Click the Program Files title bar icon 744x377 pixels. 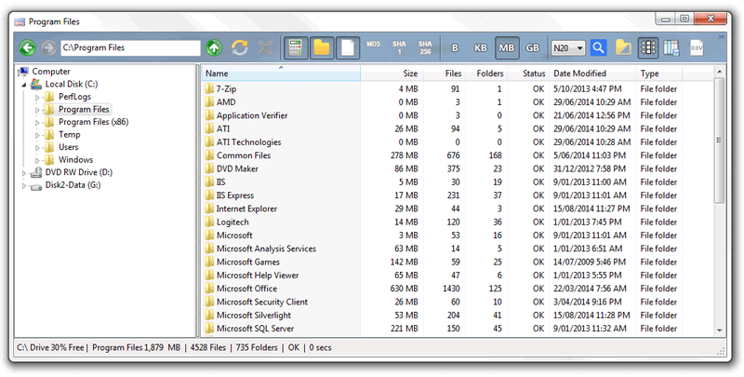tap(20, 21)
